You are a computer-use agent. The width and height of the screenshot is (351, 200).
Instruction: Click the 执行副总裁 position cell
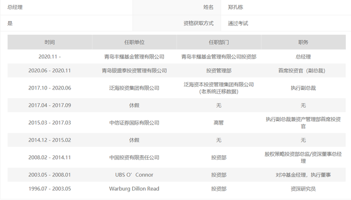303,88
